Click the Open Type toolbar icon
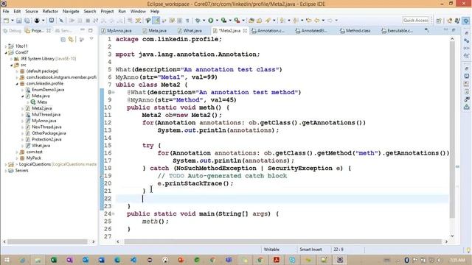 point(251,21)
